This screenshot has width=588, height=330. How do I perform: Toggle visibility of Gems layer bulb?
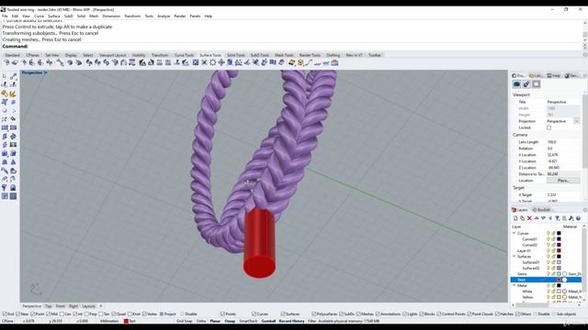click(548, 274)
